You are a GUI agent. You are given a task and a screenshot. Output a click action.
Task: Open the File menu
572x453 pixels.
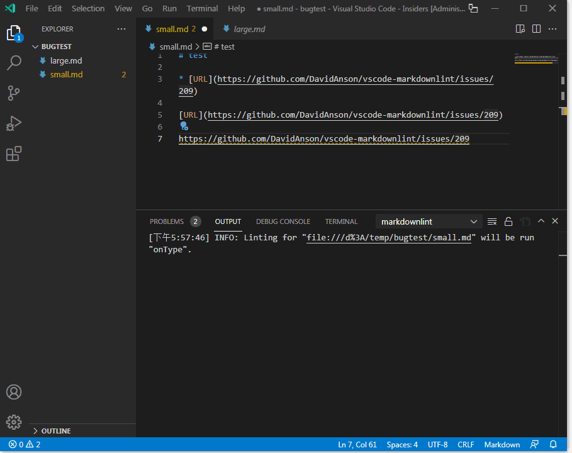click(x=31, y=8)
